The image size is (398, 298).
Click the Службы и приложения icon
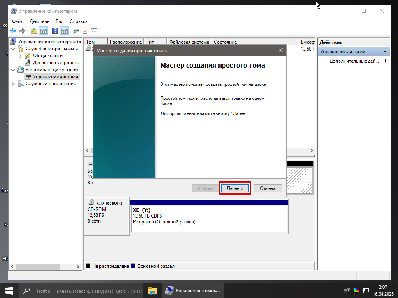(21, 84)
